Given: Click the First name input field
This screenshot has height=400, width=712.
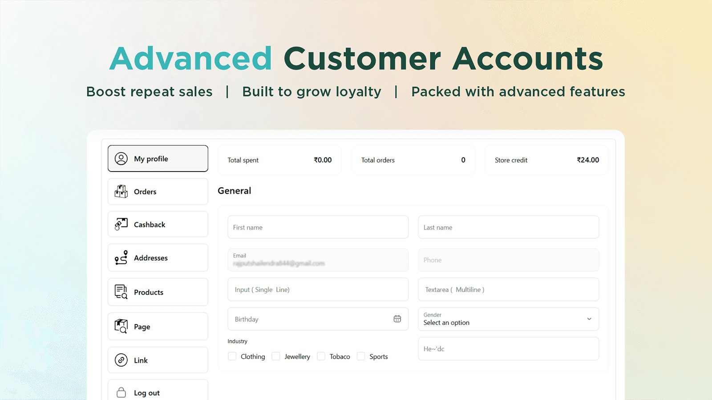Looking at the screenshot, I should pos(317,227).
